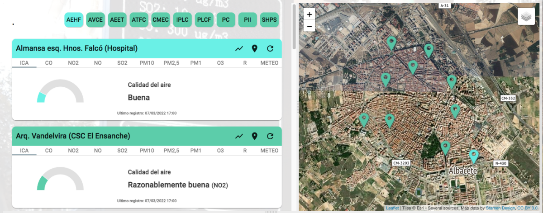Click the Arq. Vandelvira (CSC El Ensanche) title
The width and height of the screenshot is (543, 213).
[73, 136]
